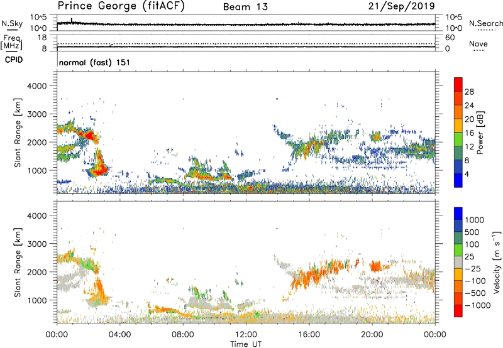
Task: Click the "Velocity [m s⁻¹]" colorbar title
Action: point(497,262)
